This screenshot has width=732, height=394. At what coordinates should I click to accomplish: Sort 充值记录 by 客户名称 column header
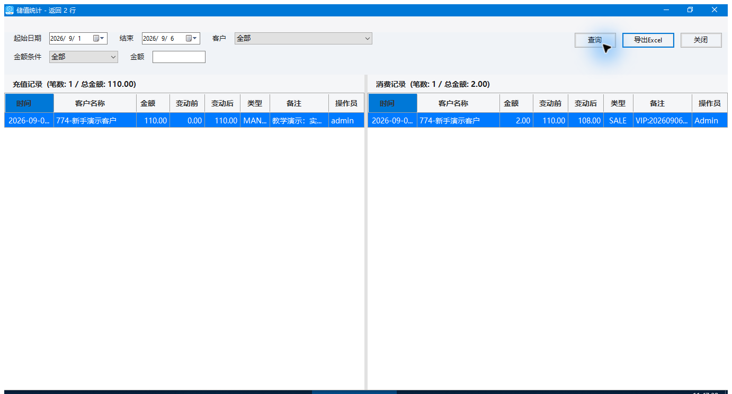tap(95, 103)
